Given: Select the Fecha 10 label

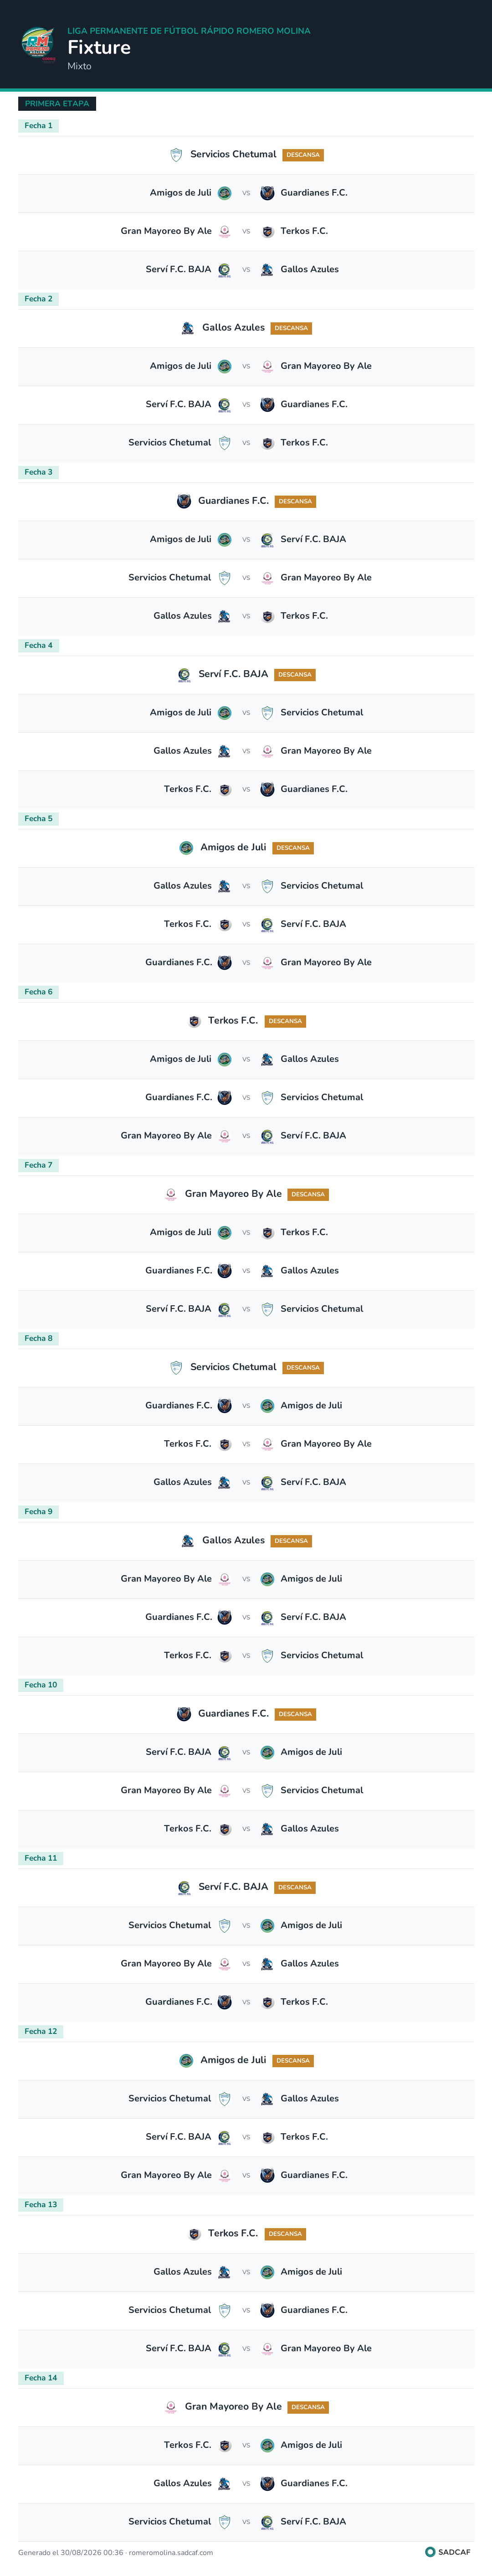Looking at the screenshot, I should coord(41,1685).
